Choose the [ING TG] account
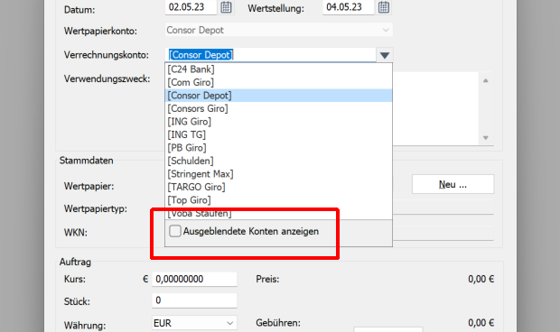This screenshot has width=560, height=332. 278,134
